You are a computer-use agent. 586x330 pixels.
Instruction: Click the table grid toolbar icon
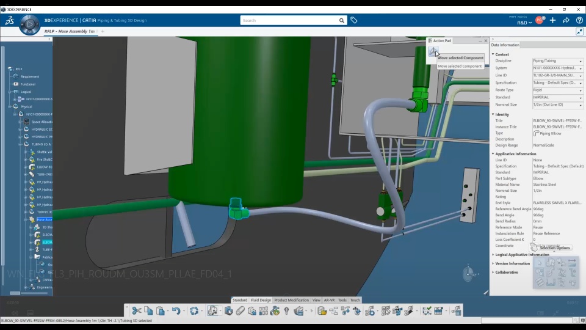(x=438, y=310)
